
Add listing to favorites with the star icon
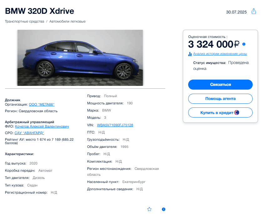[x=149, y=209]
